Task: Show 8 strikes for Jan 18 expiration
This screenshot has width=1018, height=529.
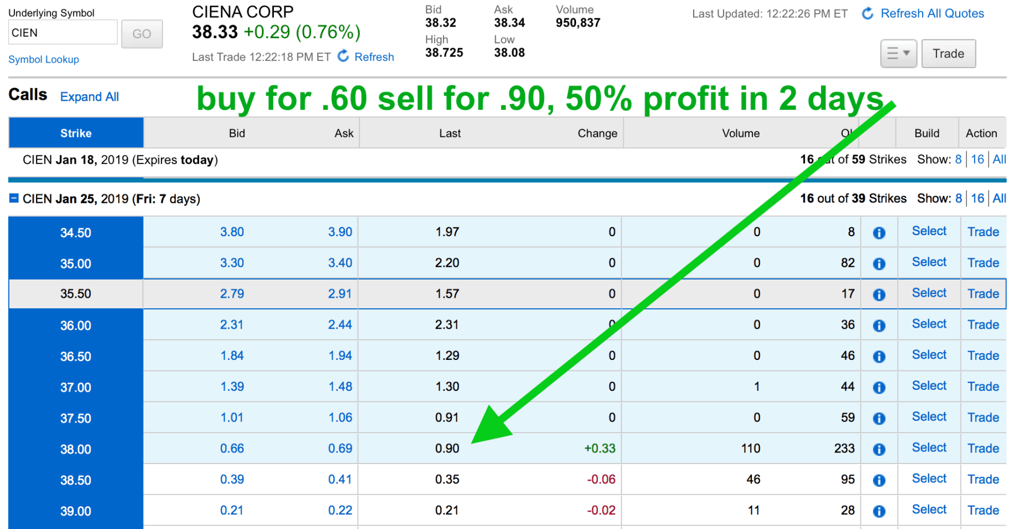Action: (958, 160)
